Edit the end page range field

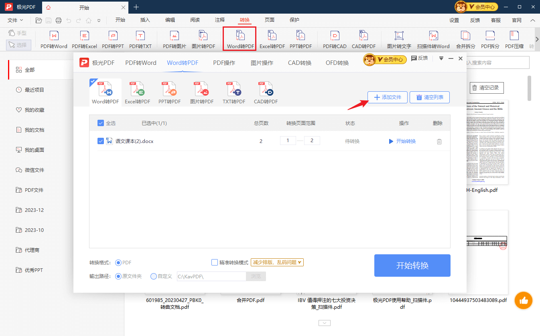pos(312,141)
